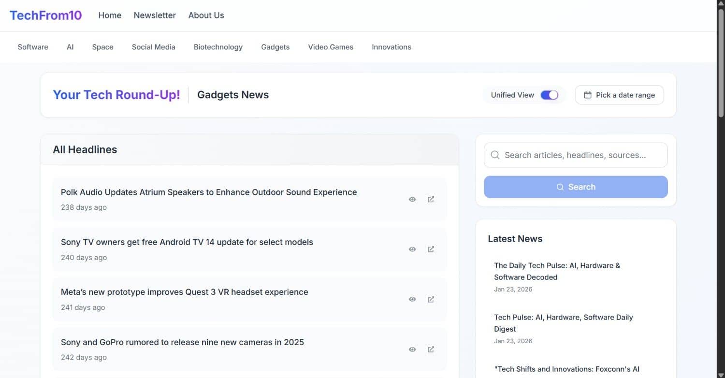725x378 pixels.
Task: Open Polk Audio Updates Atrium Speakers headline
Action: click(x=209, y=192)
